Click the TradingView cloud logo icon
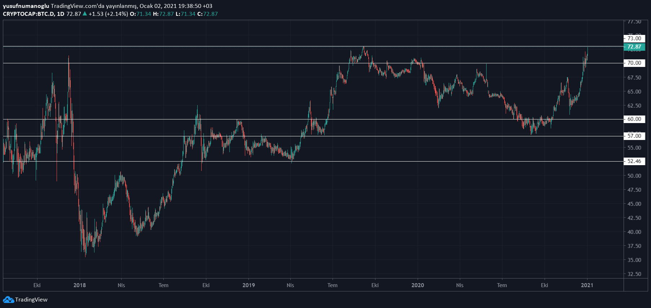651x308 pixels. (8, 300)
